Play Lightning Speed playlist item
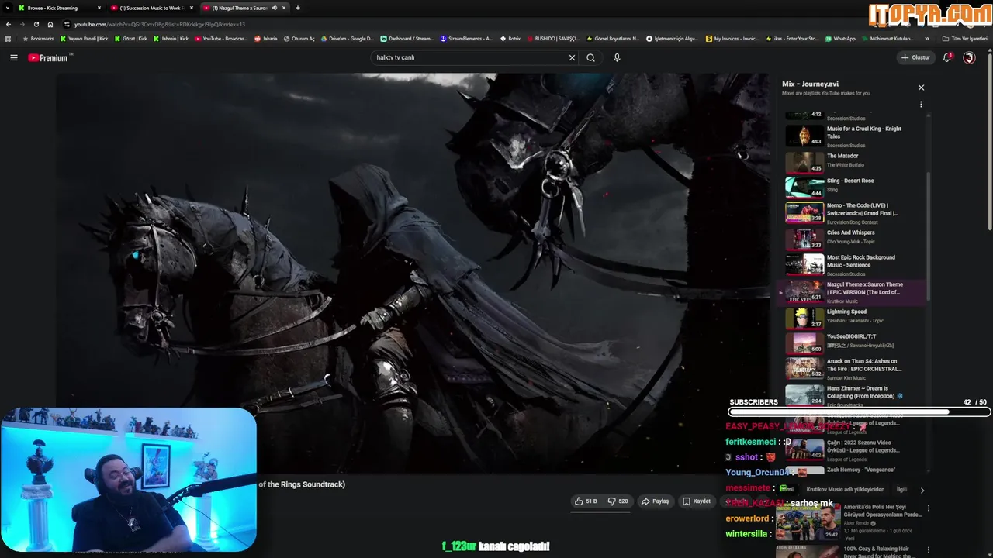 pos(853,317)
